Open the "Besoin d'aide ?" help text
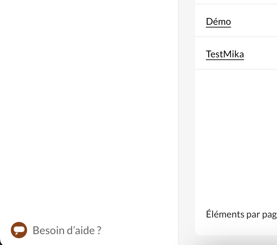The height and width of the screenshot is (245, 277). coord(67,230)
